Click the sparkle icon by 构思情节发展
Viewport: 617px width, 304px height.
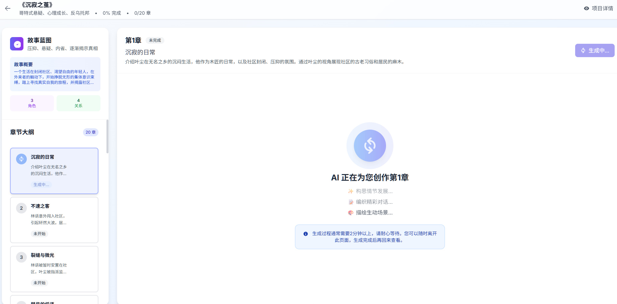point(351,191)
